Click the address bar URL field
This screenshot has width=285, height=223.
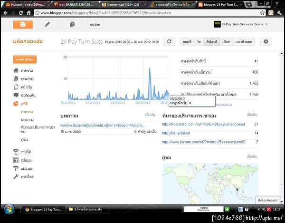[x=146, y=13]
